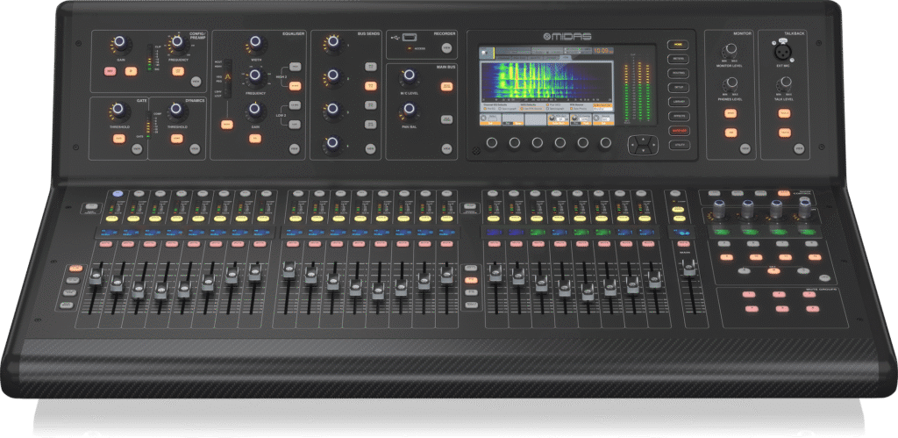Click the Gate THRESHOLD knob
This screenshot has height=438, width=898.
tap(117, 110)
